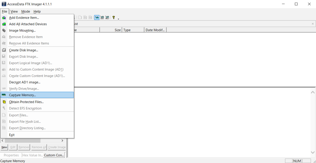Choose Capture Memory... in File menu
Screen dimensions: 316x163
point(37,95)
